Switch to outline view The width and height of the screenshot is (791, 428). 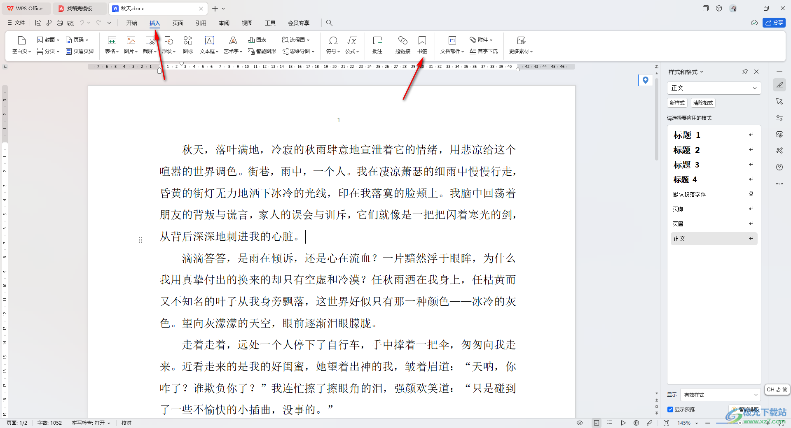[x=610, y=423]
